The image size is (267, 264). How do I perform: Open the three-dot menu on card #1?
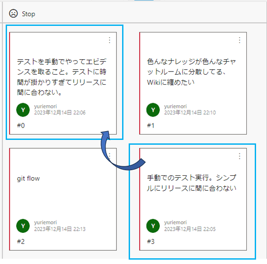pos(239,40)
